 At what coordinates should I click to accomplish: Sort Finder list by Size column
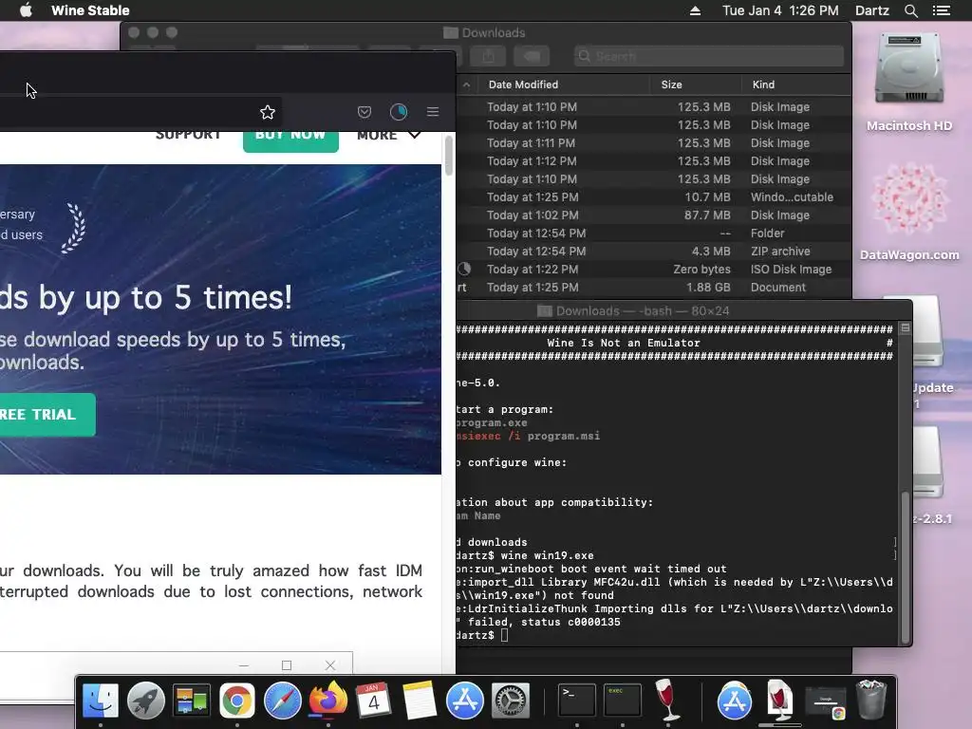tap(671, 84)
